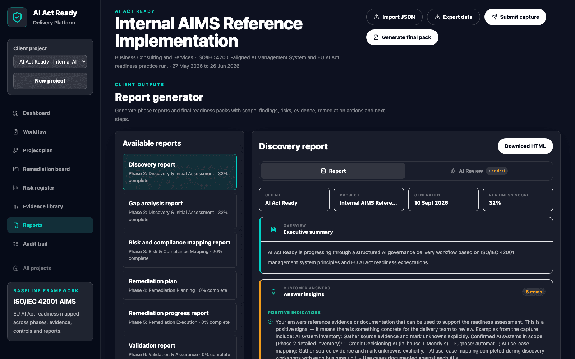Click the Audit trail checklist icon

[x=16, y=244]
